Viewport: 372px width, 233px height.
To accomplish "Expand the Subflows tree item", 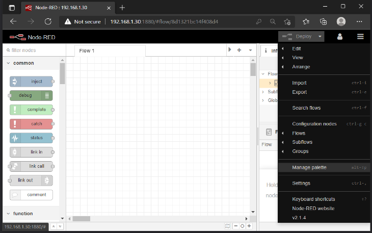I will pos(263,92).
